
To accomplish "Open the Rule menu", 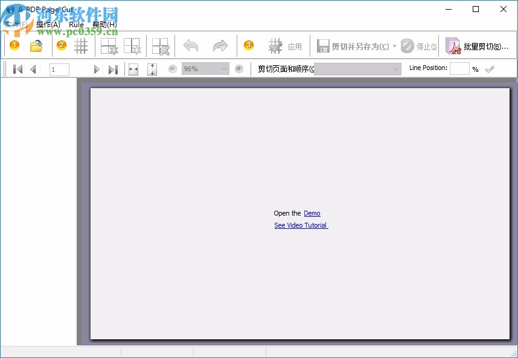I will 76,24.
